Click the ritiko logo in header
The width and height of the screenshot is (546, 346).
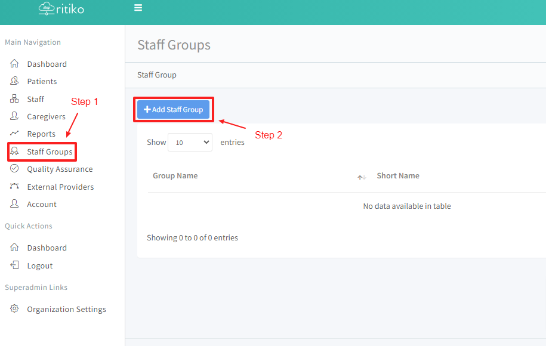61,8
